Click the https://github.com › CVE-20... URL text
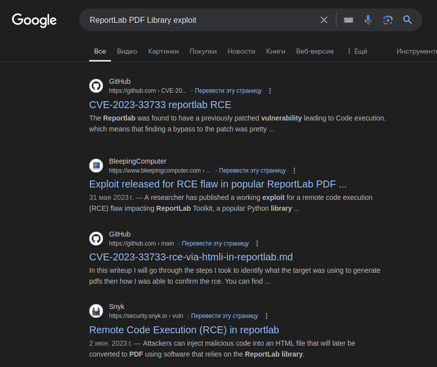Screen dimensions: 437x367 coord(148,91)
